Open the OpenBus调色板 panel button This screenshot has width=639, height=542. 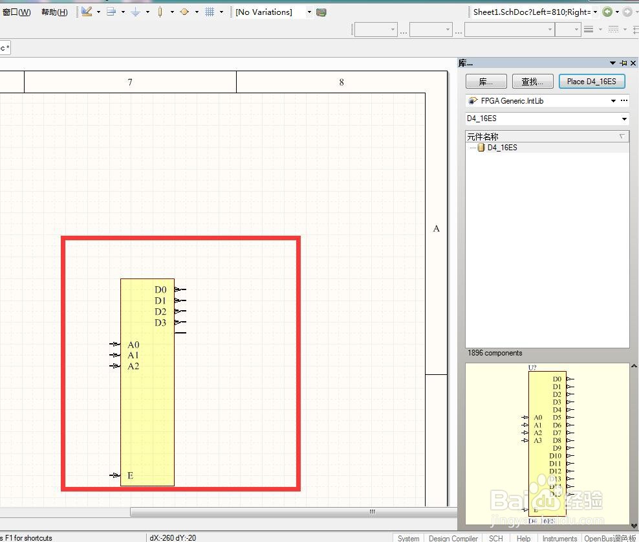pyautogui.click(x=610, y=538)
